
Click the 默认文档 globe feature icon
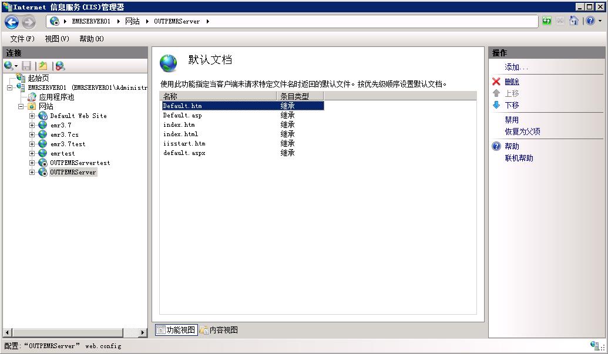pyautogui.click(x=168, y=63)
